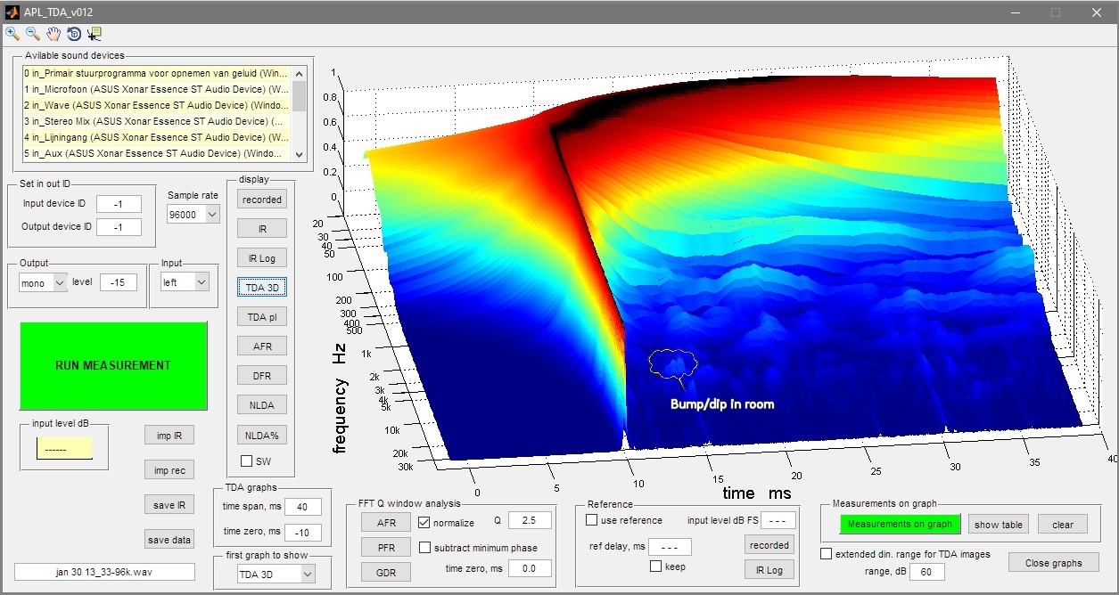Screen dimensions: 1119x595
Task: Show the NLDA display
Action: [262, 404]
